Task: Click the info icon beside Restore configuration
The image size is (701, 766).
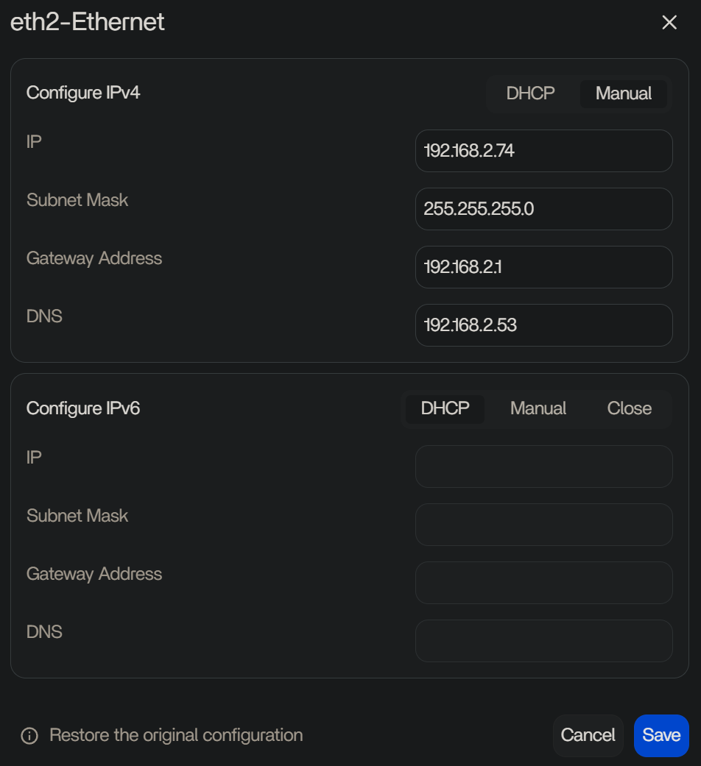Action: [29, 736]
